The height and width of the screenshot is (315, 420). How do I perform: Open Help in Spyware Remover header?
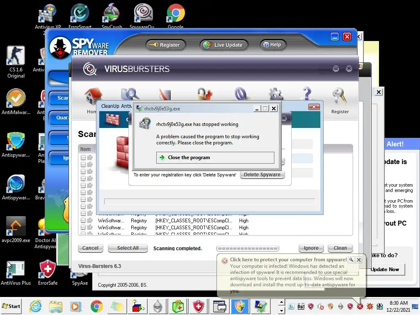point(272,45)
